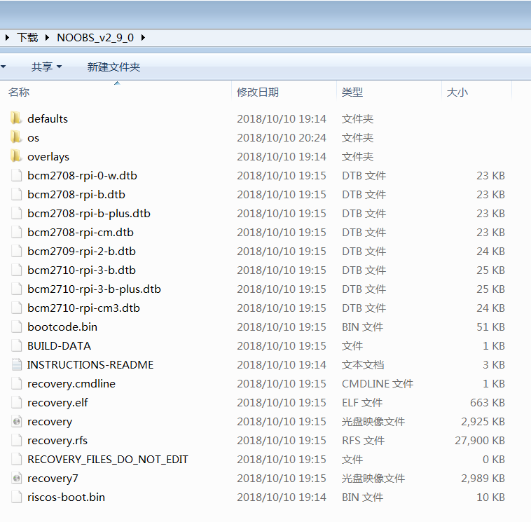Image resolution: width=531 pixels, height=522 pixels.
Task: Click file icon of bcm2709-rpi-2-b.dtb
Action: pos(16,252)
